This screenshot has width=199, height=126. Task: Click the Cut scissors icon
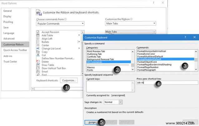(38, 55)
